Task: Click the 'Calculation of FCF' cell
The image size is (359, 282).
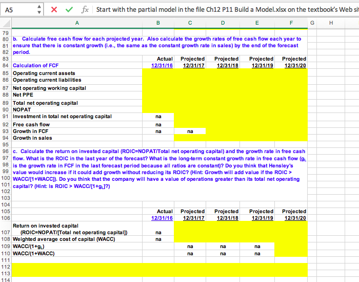Action: coord(77,66)
